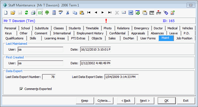Click the green dots window icon

pos(138,13)
